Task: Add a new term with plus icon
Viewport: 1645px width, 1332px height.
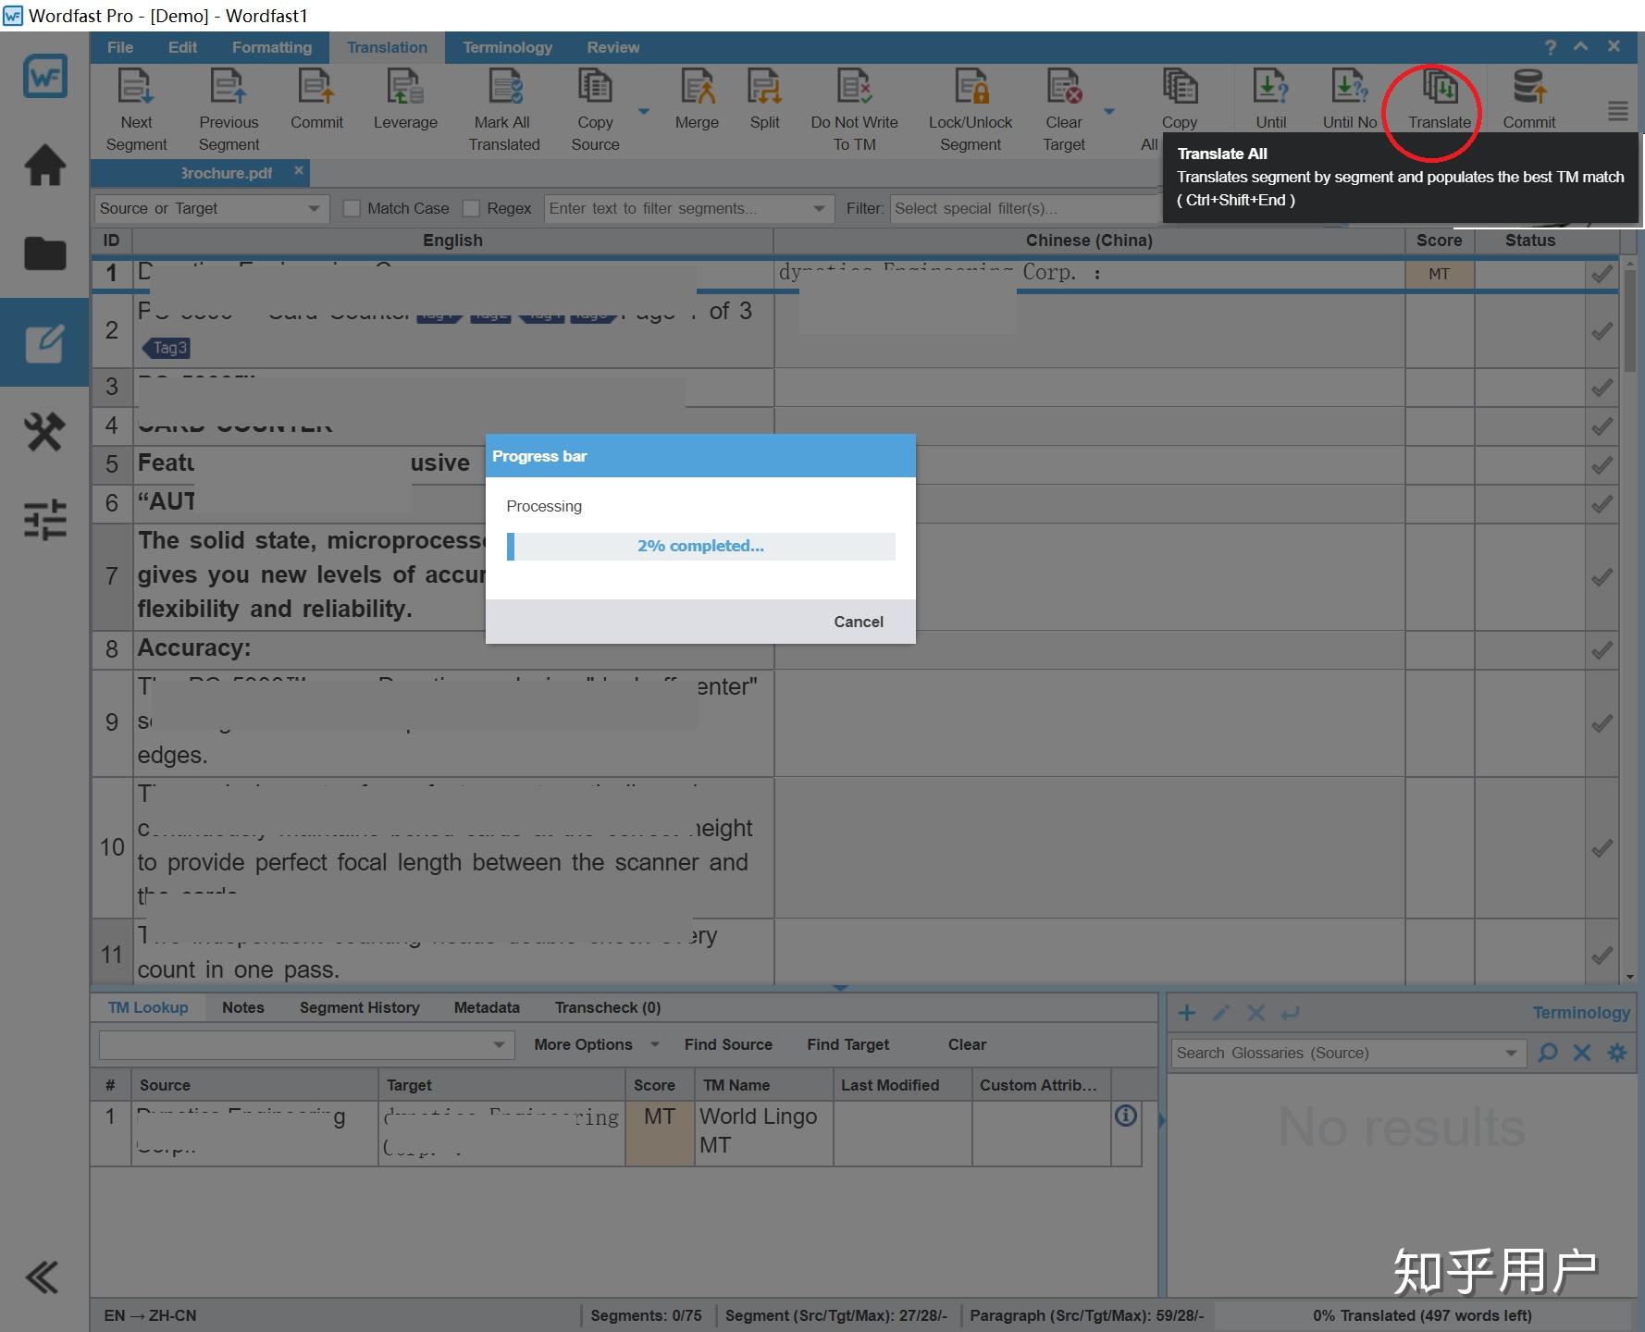Action: pyautogui.click(x=1186, y=1013)
